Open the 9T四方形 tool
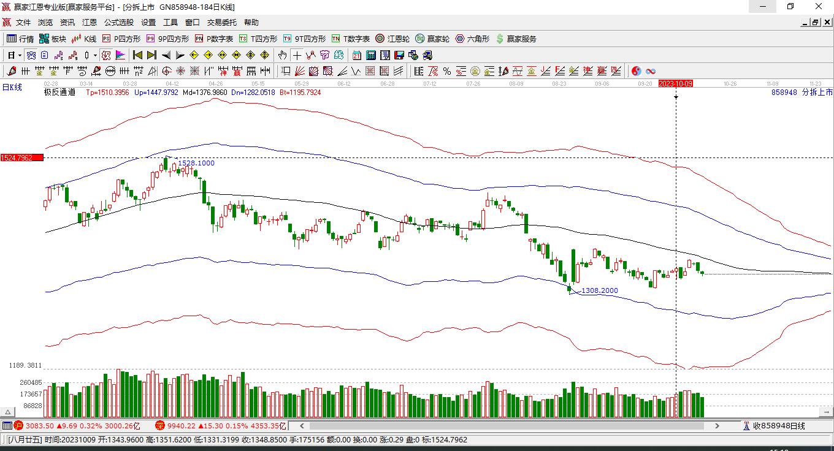The width and height of the screenshot is (834, 451). point(305,39)
